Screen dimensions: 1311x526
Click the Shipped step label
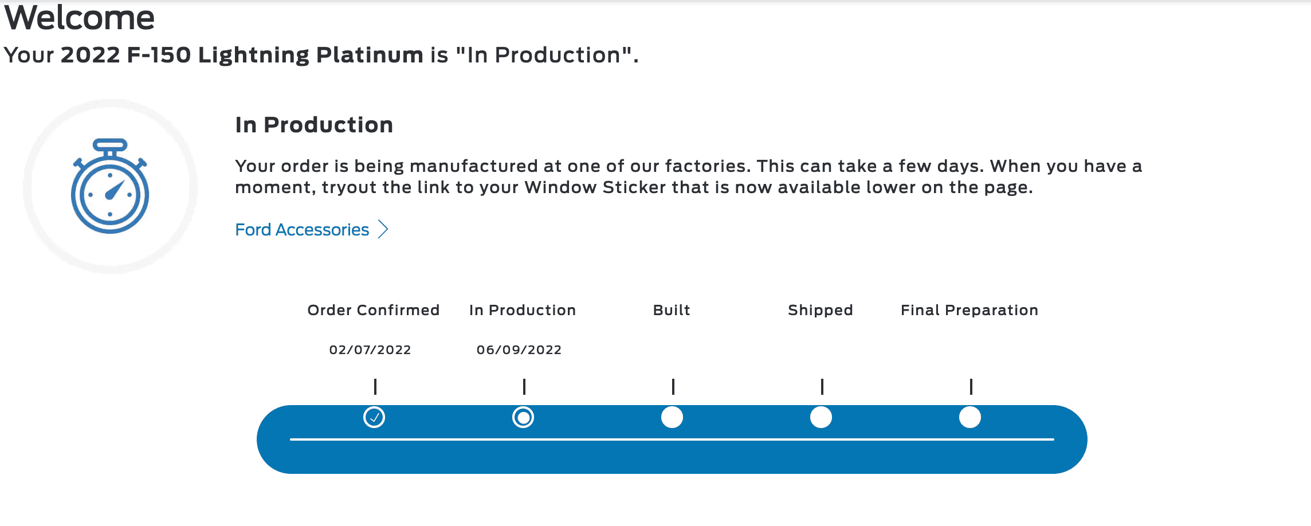[821, 310]
